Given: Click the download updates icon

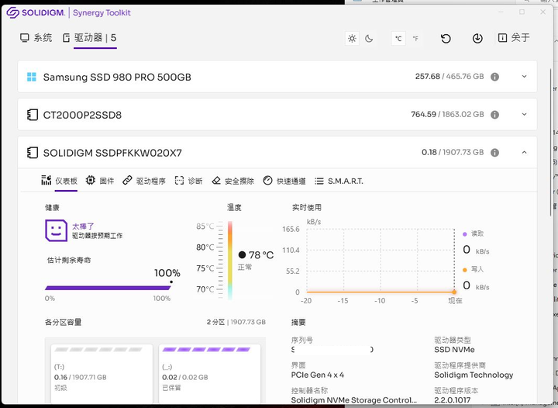Looking at the screenshot, I should (x=477, y=38).
